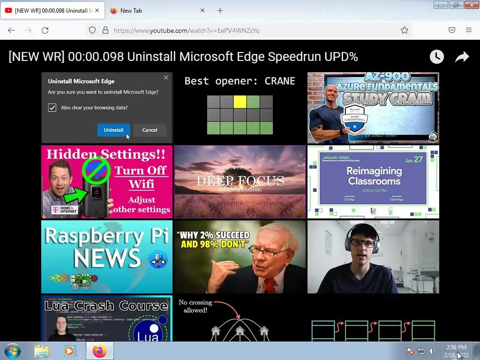The image size is (480, 360).
Task: Click the taskbar clock showing 2:56 PM
Action: tap(457, 351)
